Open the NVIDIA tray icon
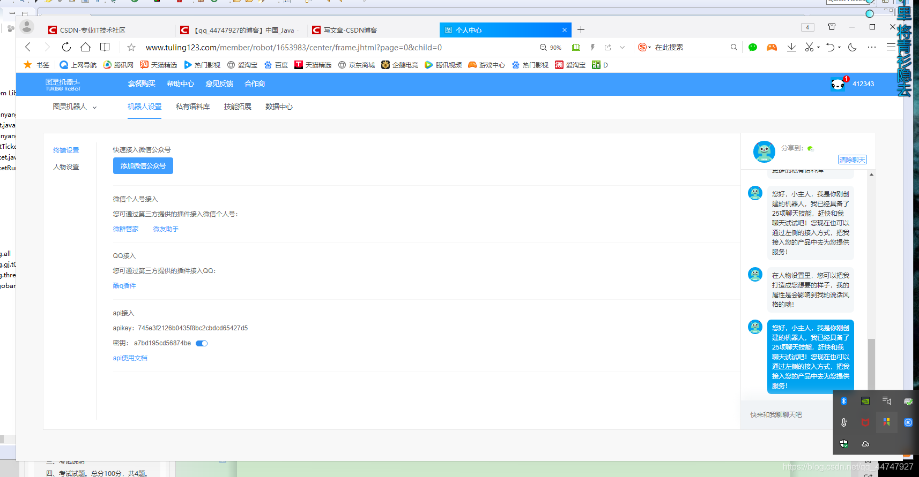 [x=865, y=401]
